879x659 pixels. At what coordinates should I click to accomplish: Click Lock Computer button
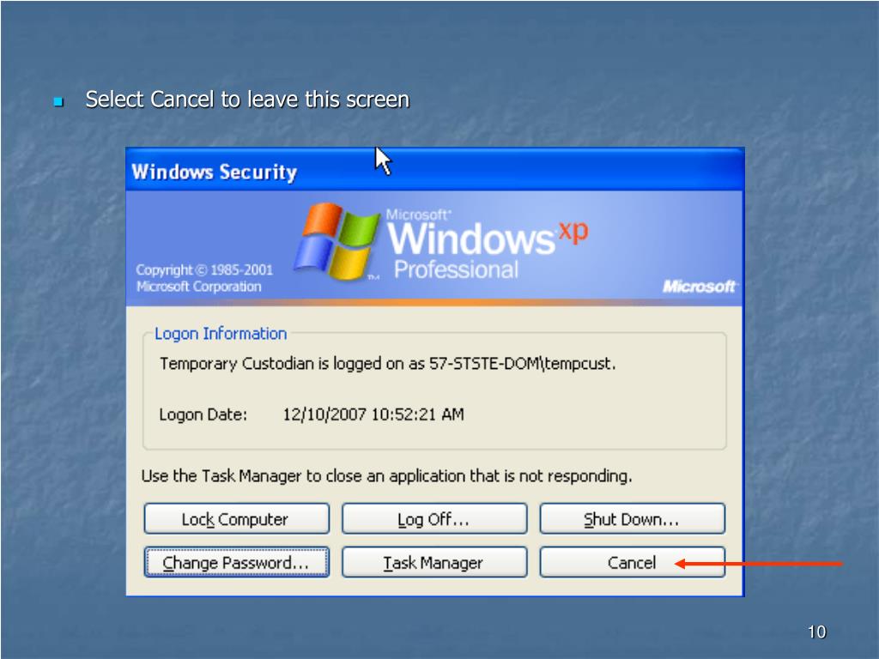click(236, 519)
